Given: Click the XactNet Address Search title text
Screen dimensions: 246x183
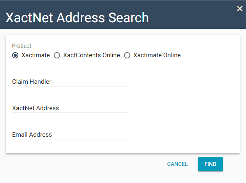Looking at the screenshot, I should 77,18.
